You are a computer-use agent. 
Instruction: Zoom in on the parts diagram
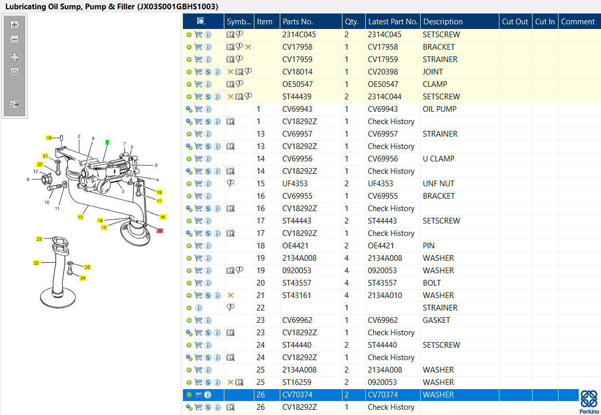coord(15,25)
